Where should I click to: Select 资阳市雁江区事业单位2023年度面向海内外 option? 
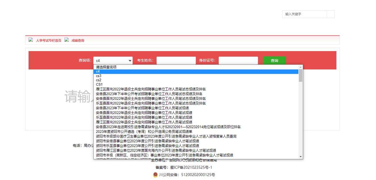pos(196,150)
